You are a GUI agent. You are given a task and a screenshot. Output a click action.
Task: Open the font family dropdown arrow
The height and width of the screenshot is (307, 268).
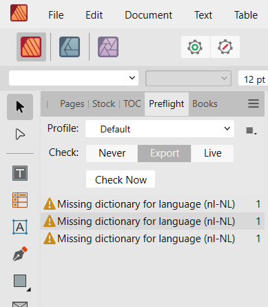132,78
